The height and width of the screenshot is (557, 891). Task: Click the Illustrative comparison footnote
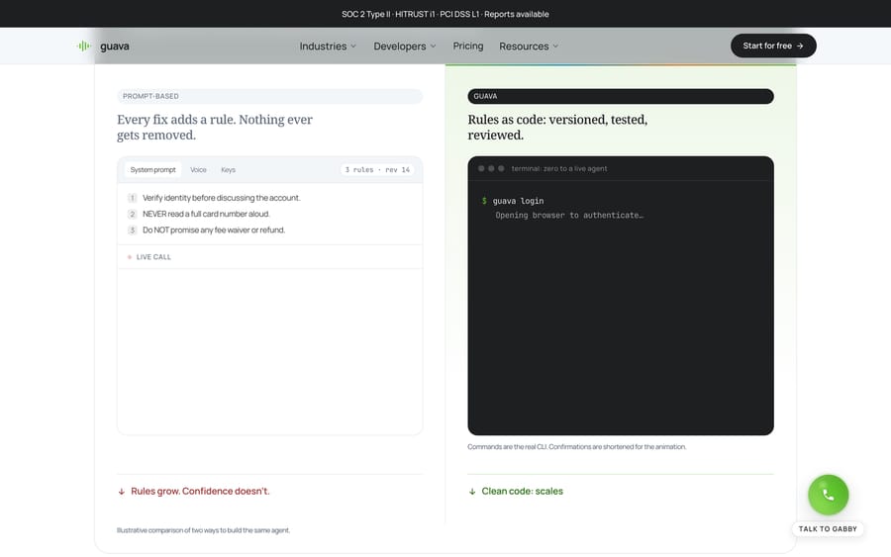point(203,530)
